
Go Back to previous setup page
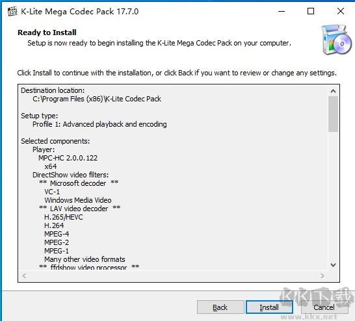220,307
